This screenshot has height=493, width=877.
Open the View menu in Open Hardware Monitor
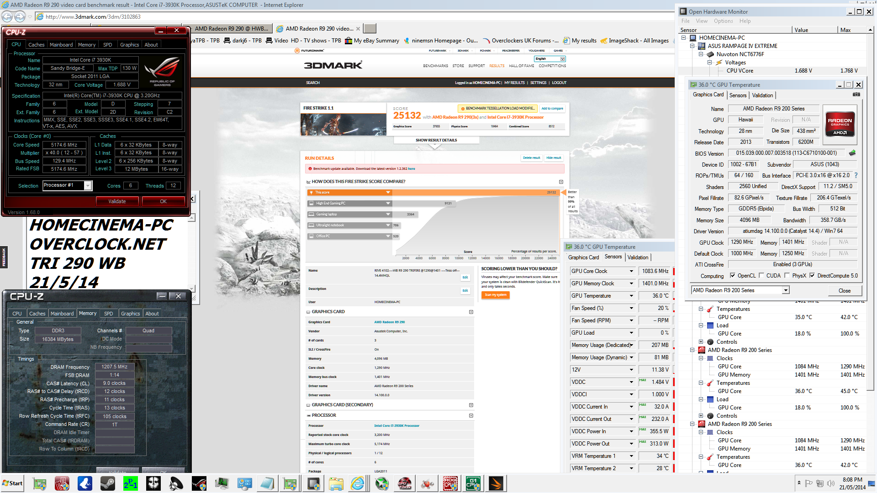[x=702, y=21]
